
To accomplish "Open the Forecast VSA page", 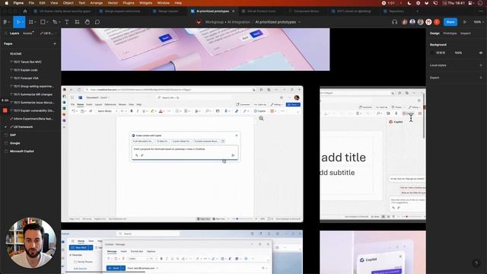I will click(26, 78).
